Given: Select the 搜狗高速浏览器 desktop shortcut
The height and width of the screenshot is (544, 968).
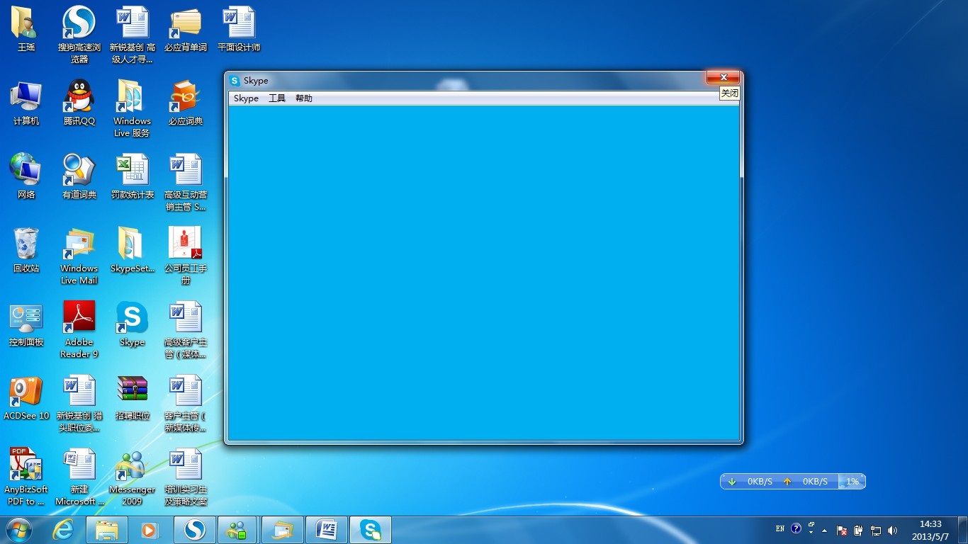Looking at the screenshot, I should (79, 35).
